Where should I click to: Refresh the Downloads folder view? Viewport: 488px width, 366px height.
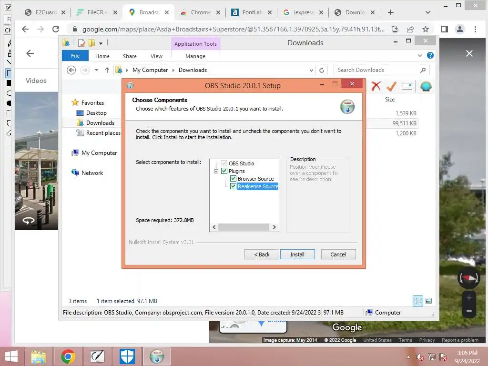coord(322,71)
